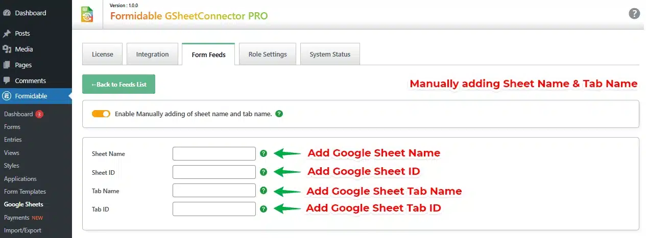646x238 pixels.
Task: Open Google Sheets in Formidable submenu
Action: pyautogui.click(x=23, y=204)
